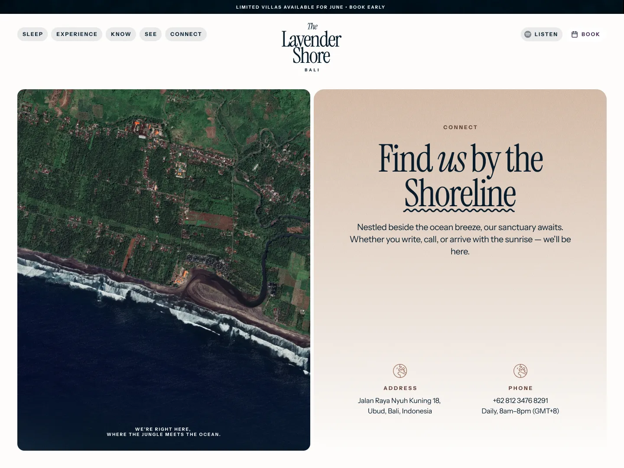This screenshot has width=624, height=468.
Task: Click the PHONE heading text
Action: point(520,388)
